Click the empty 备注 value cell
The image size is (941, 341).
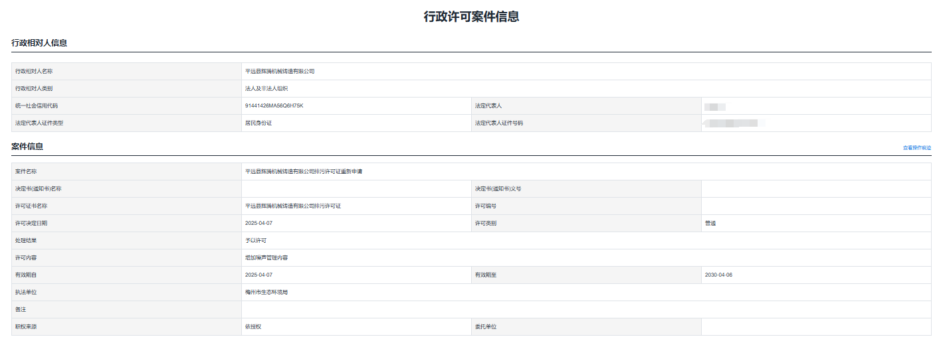[585, 309]
